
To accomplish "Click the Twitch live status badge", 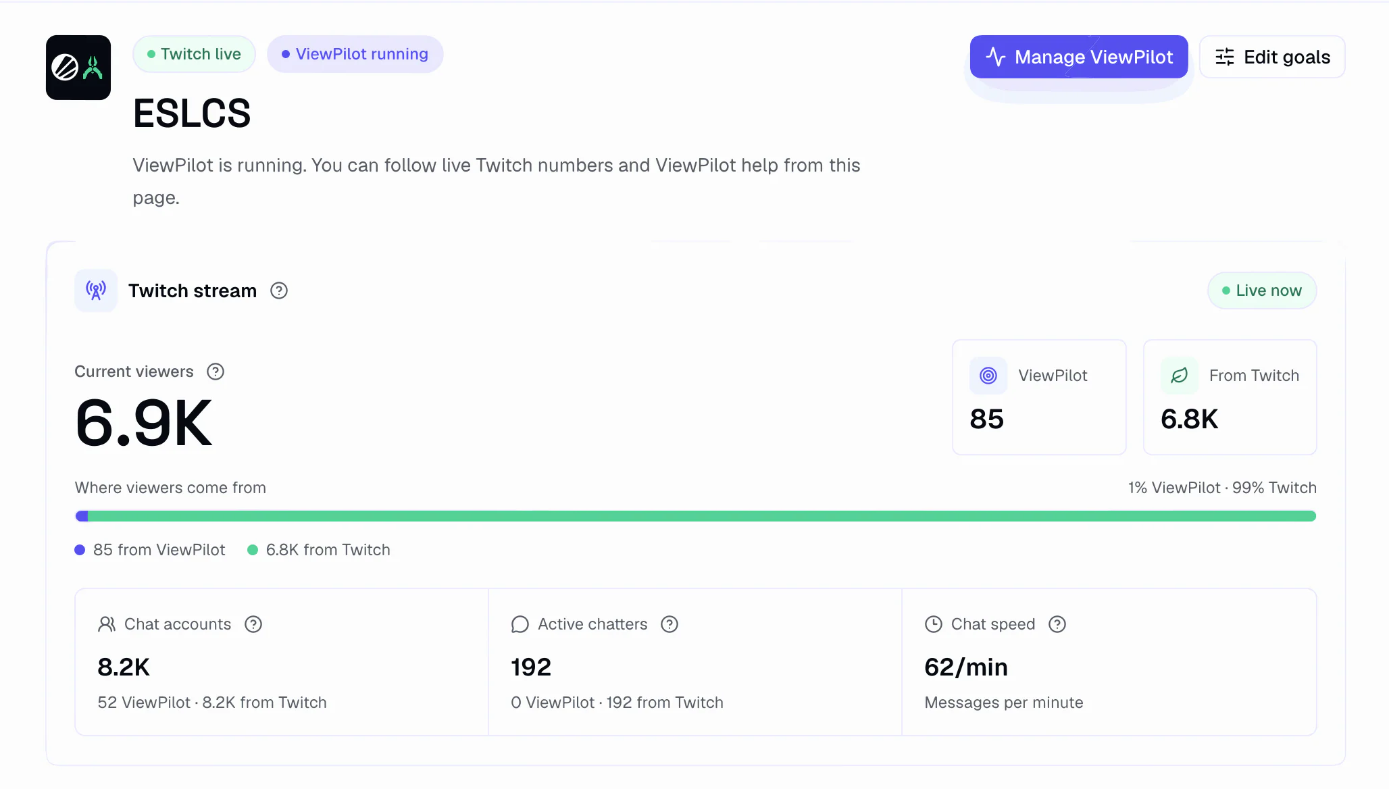I will 194,54.
